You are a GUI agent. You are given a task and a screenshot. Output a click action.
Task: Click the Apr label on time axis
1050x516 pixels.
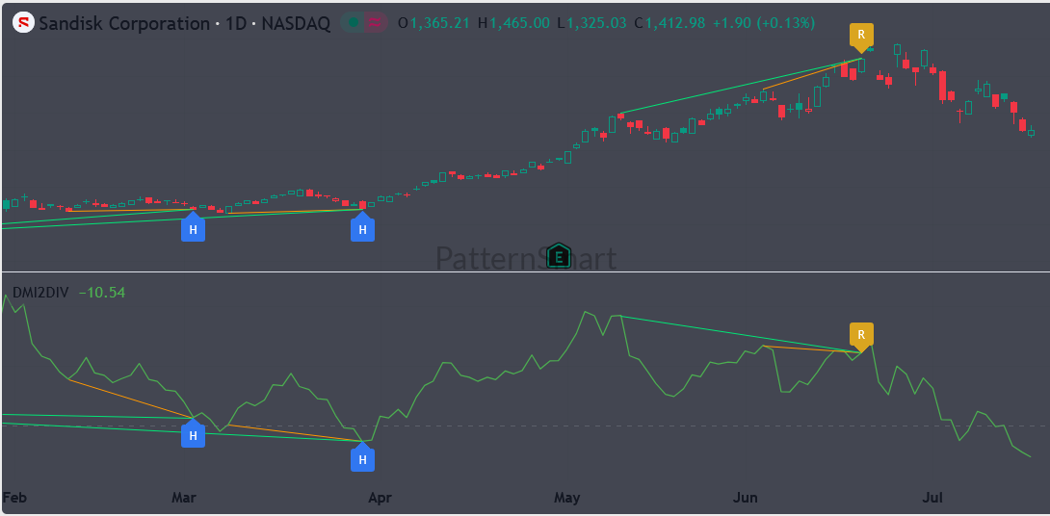(x=380, y=498)
